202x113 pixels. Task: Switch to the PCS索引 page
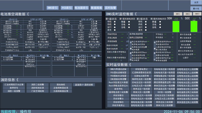point(67,8)
